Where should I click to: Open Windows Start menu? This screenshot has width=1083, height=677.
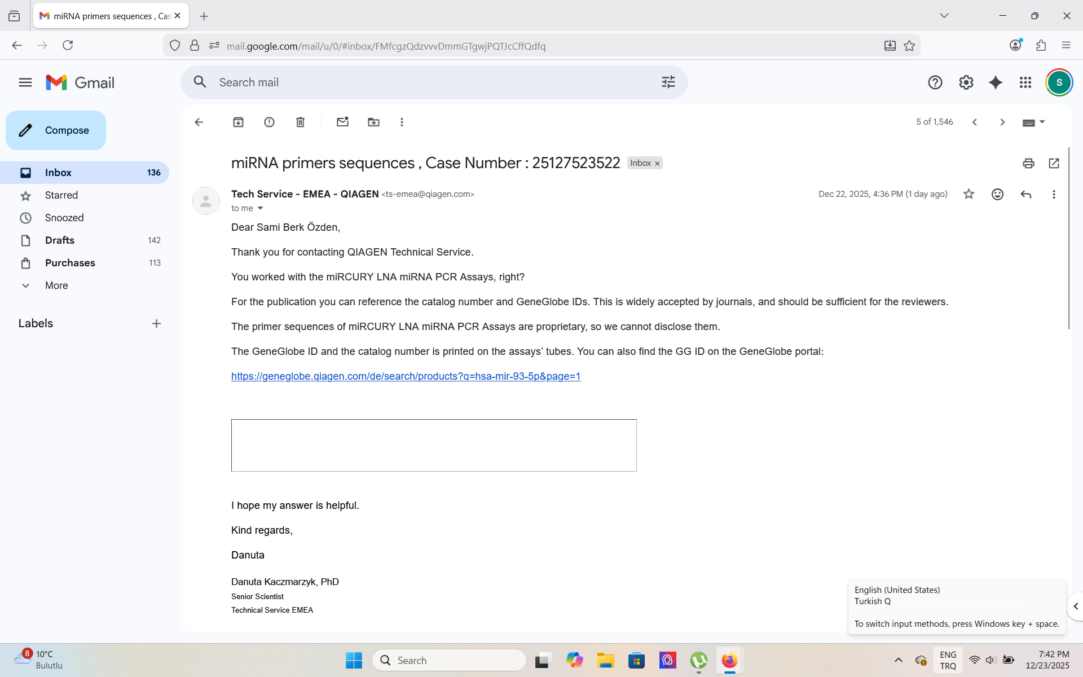pyautogui.click(x=354, y=660)
